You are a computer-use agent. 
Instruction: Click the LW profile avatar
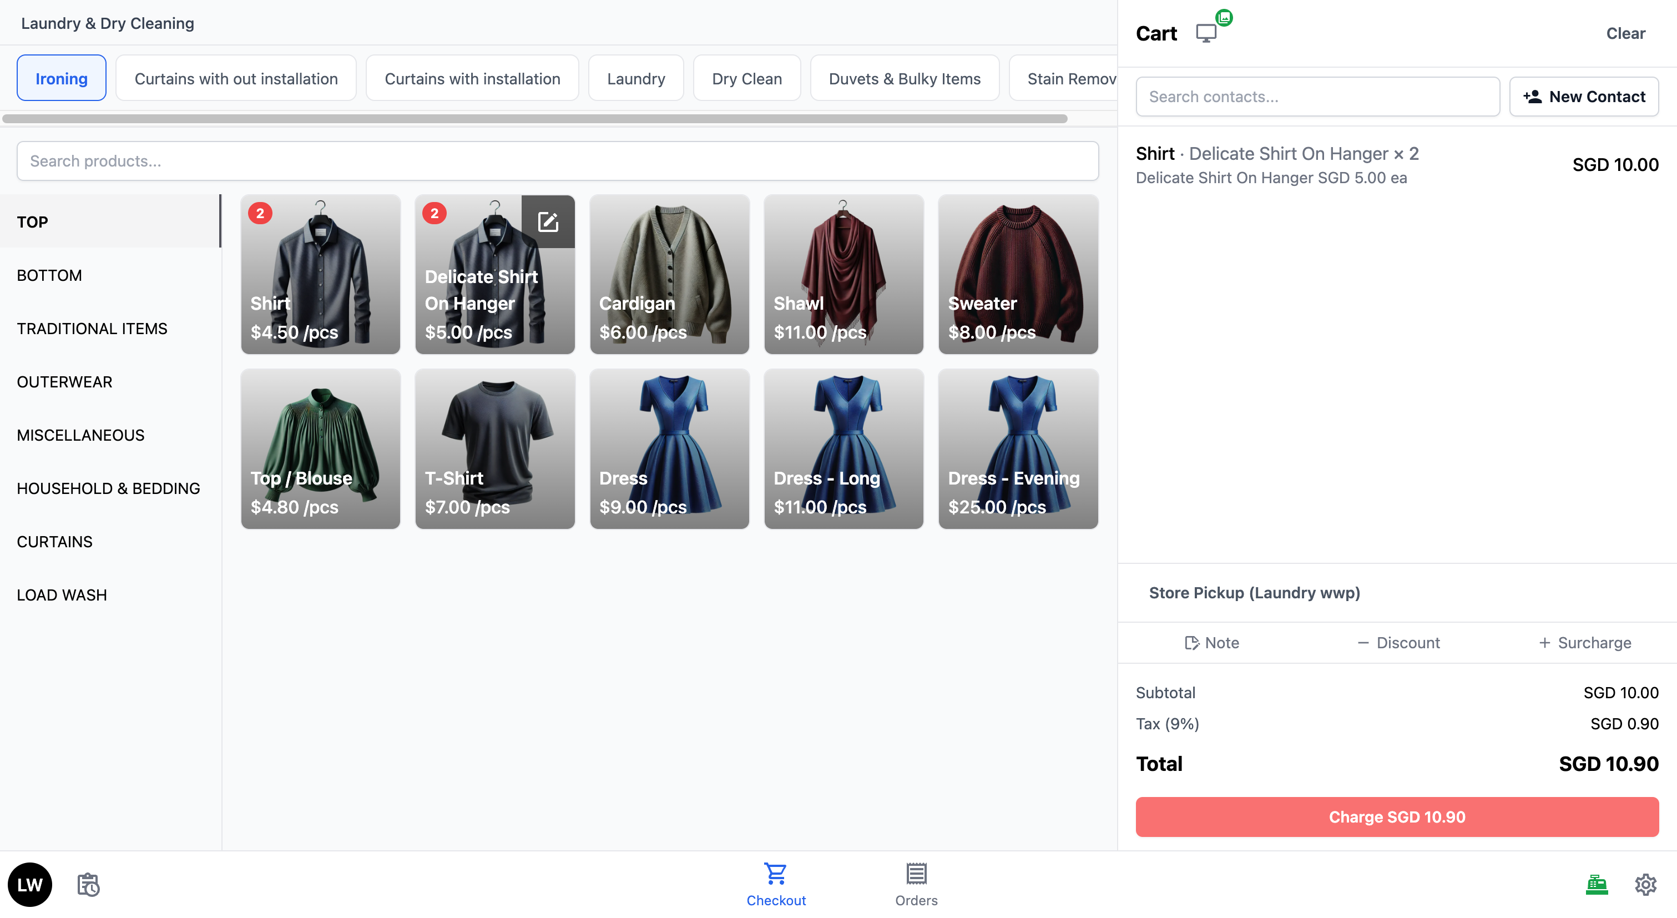pyautogui.click(x=30, y=884)
